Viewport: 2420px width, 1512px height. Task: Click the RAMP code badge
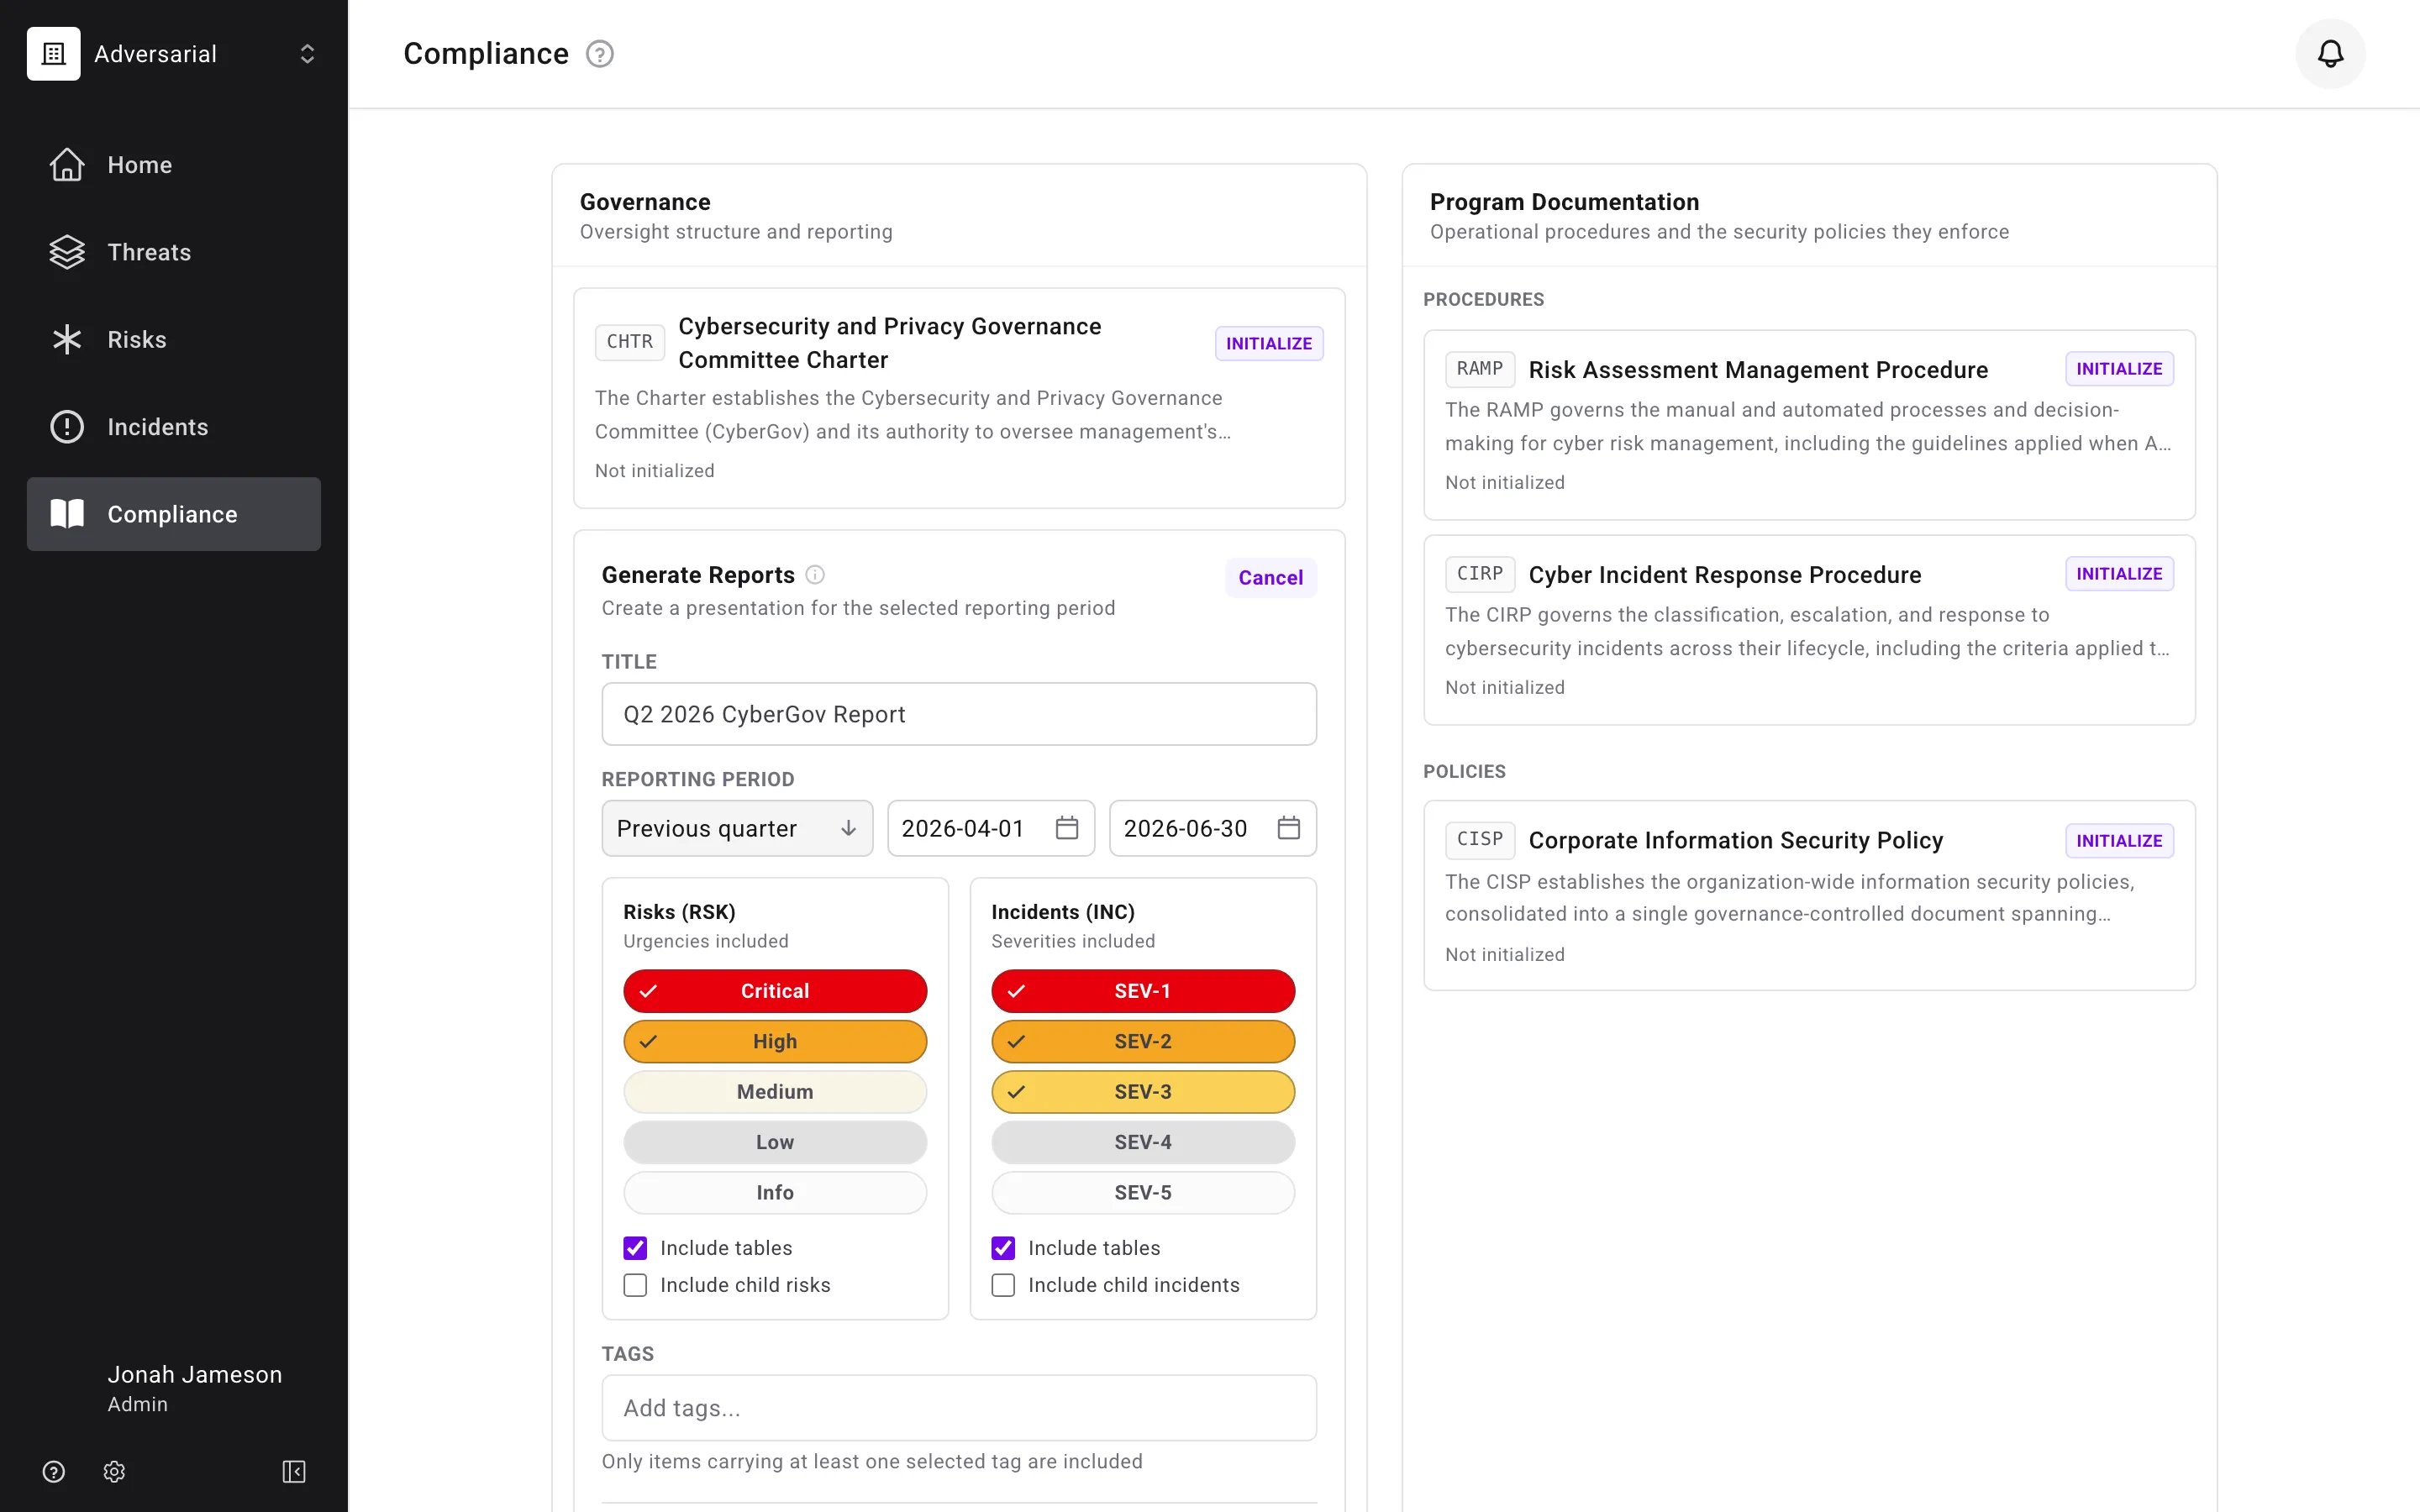pyautogui.click(x=1480, y=369)
